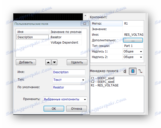The width and height of the screenshot is (161, 128).
Task: Select R1 - RES_VOLTAGE in the project manager
Action: pyautogui.click(x=105, y=85)
